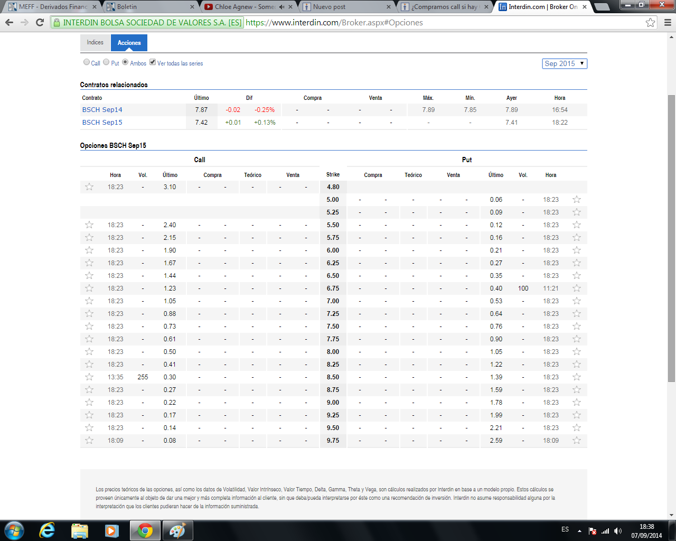Screen dimensions: 676x541
Task: Open the Sep 2015 expiry dropdown
Action: click(565, 63)
